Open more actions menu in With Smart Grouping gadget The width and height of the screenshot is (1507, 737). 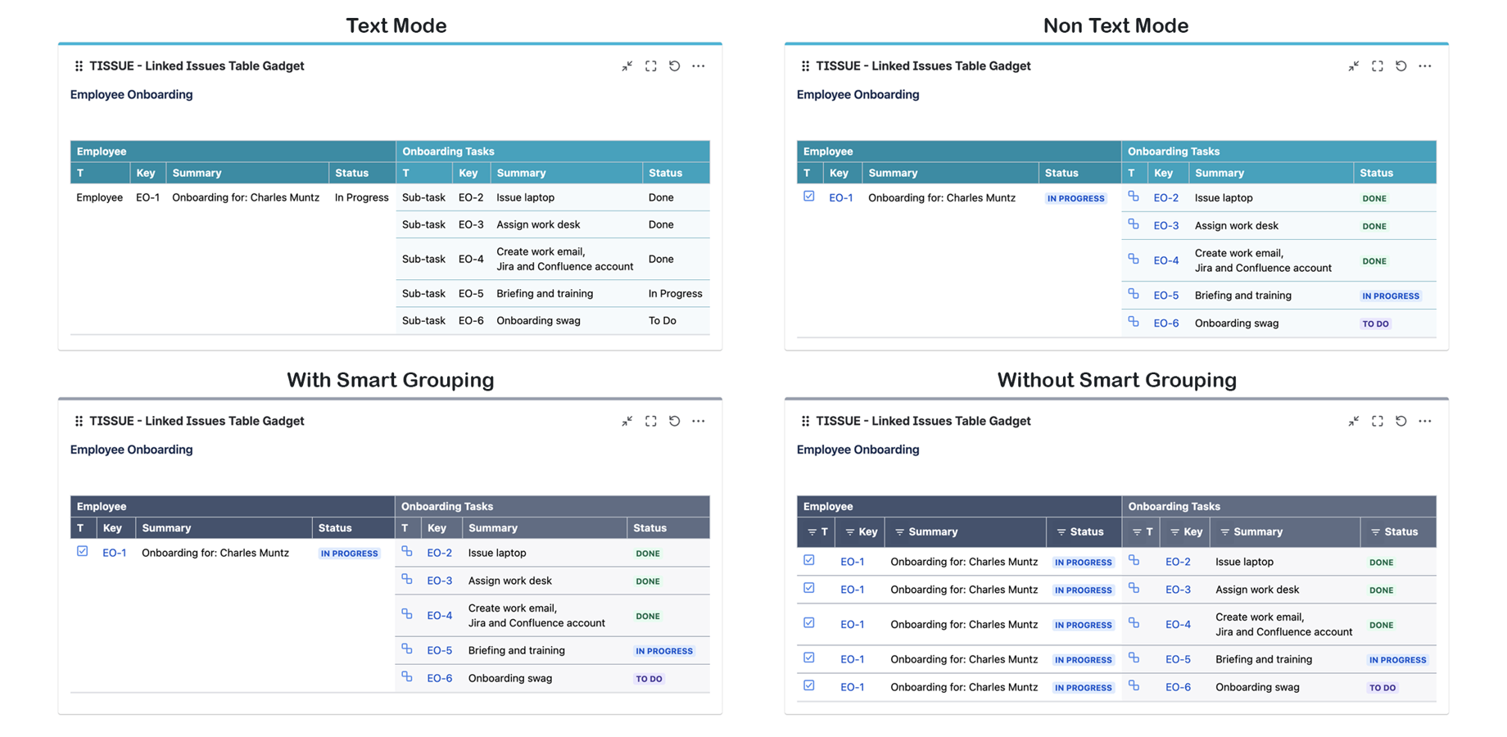coord(698,421)
